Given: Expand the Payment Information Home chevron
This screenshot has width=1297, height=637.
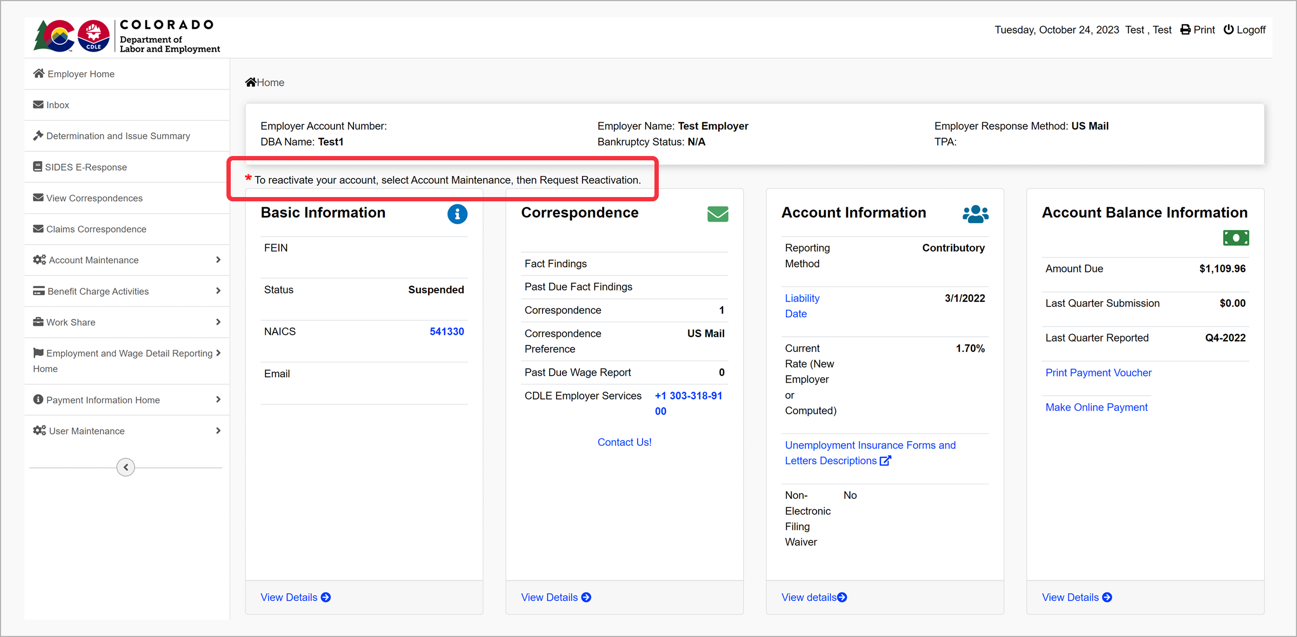Looking at the screenshot, I should tap(218, 399).
